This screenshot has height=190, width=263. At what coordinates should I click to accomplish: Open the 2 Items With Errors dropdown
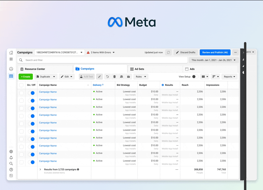click(x=101, y=53)
